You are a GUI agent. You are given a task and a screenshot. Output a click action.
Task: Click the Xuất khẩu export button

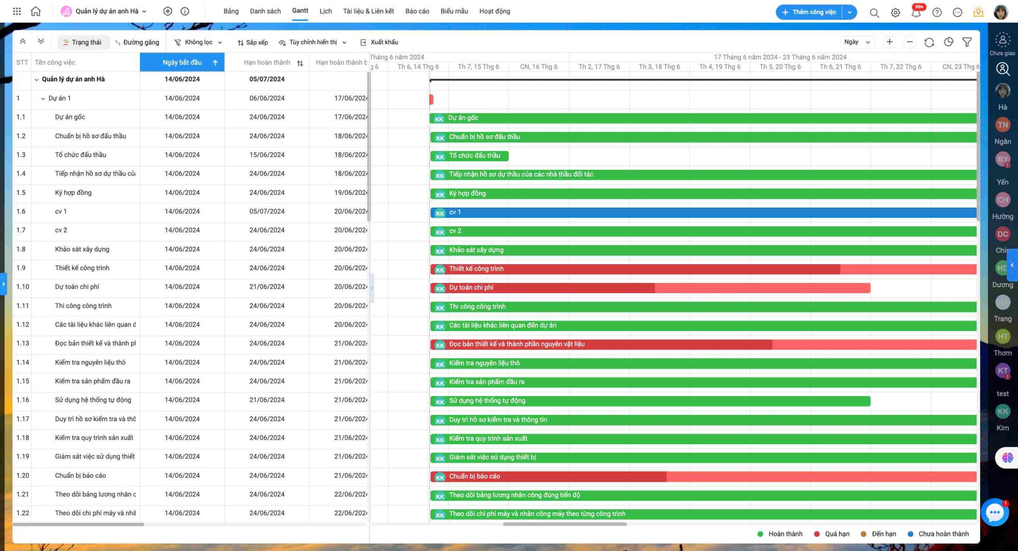click(x=379, y=42)
